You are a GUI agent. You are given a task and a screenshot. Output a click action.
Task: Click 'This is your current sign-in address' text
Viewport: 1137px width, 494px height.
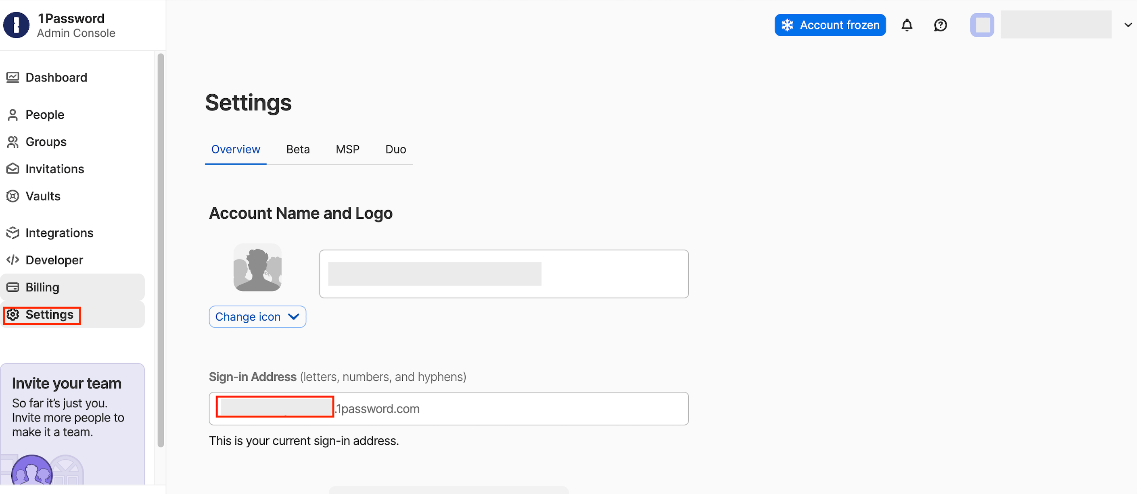tap(304, 441)
